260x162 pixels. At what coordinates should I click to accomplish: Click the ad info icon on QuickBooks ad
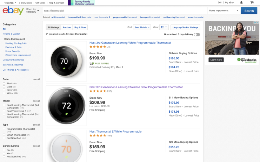(x=255, y=22)
